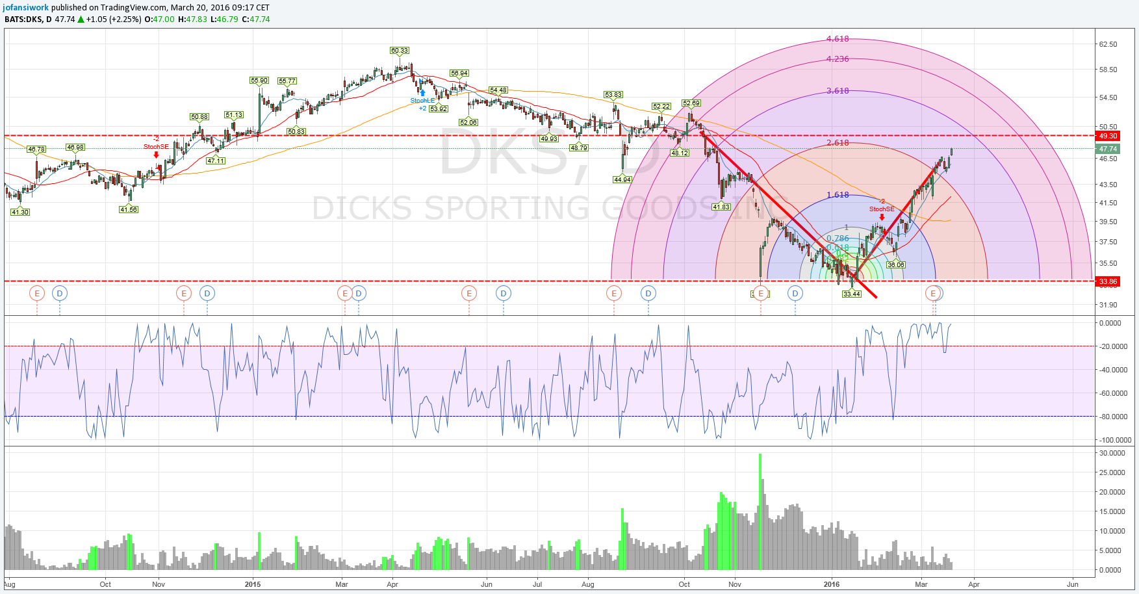Click the 46.78 pivot label
The height and width of the screenshot is (594, 1139).
tap(36, 149)
